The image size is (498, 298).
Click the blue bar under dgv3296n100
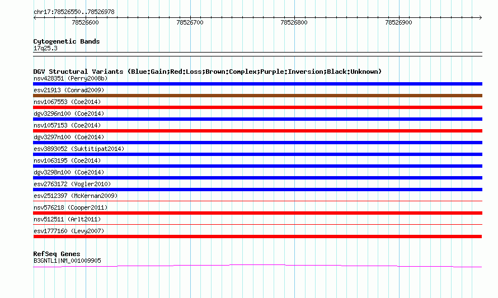coord(257,119)
